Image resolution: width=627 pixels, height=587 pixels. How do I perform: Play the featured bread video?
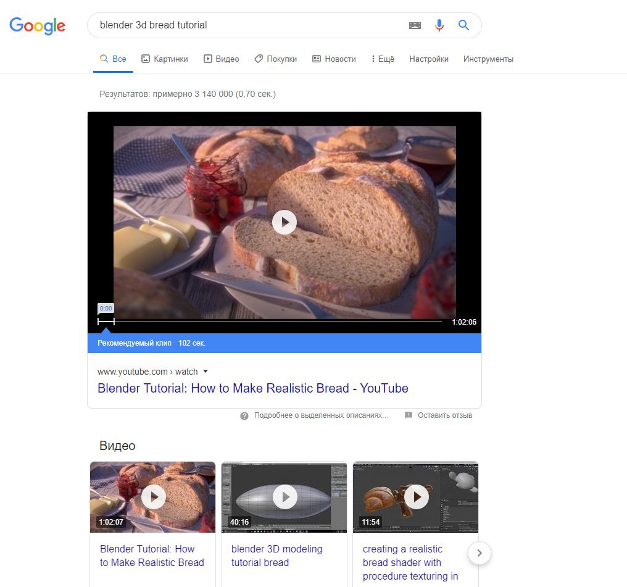tap(284, 222)
